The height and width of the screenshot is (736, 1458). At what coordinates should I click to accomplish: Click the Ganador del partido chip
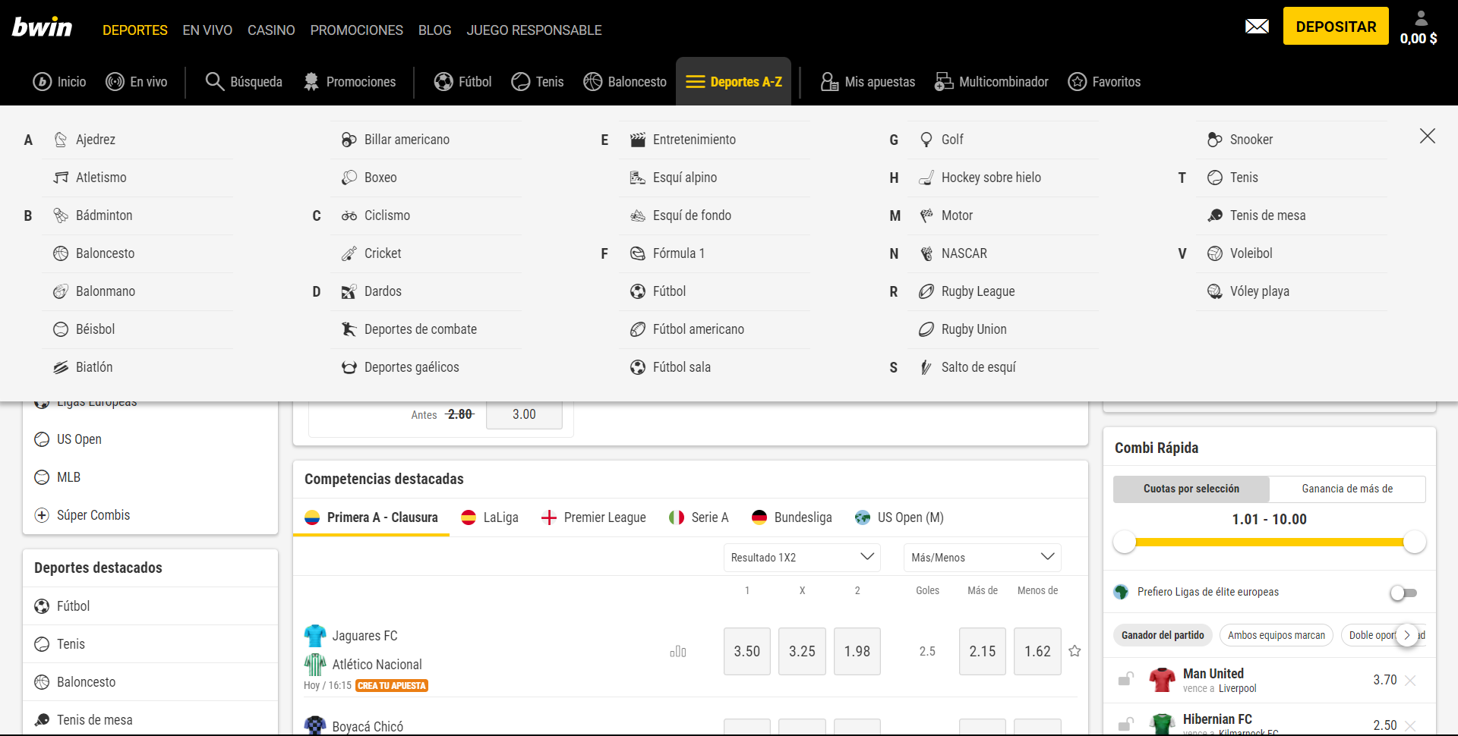[1163, 636]
